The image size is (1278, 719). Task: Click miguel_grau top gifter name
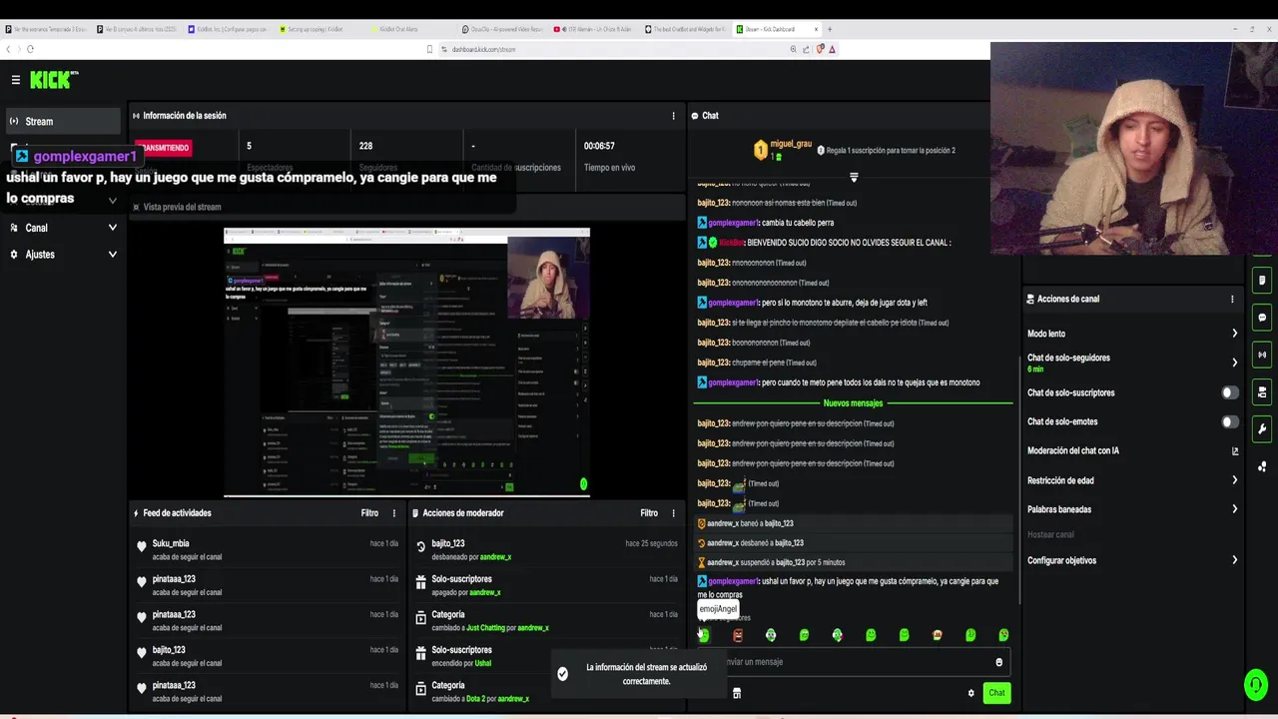[791, 145]
